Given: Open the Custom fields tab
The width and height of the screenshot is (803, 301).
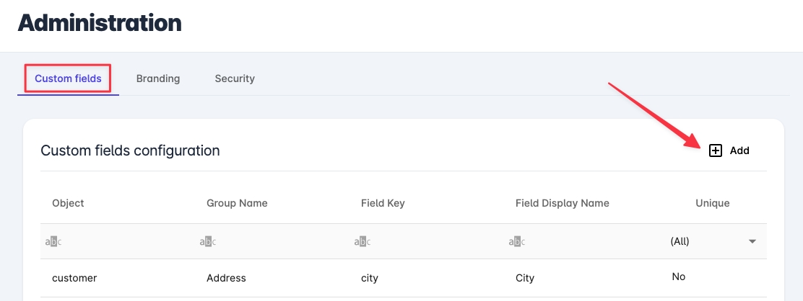Looking at the screenshot, I should click(68, 78).
